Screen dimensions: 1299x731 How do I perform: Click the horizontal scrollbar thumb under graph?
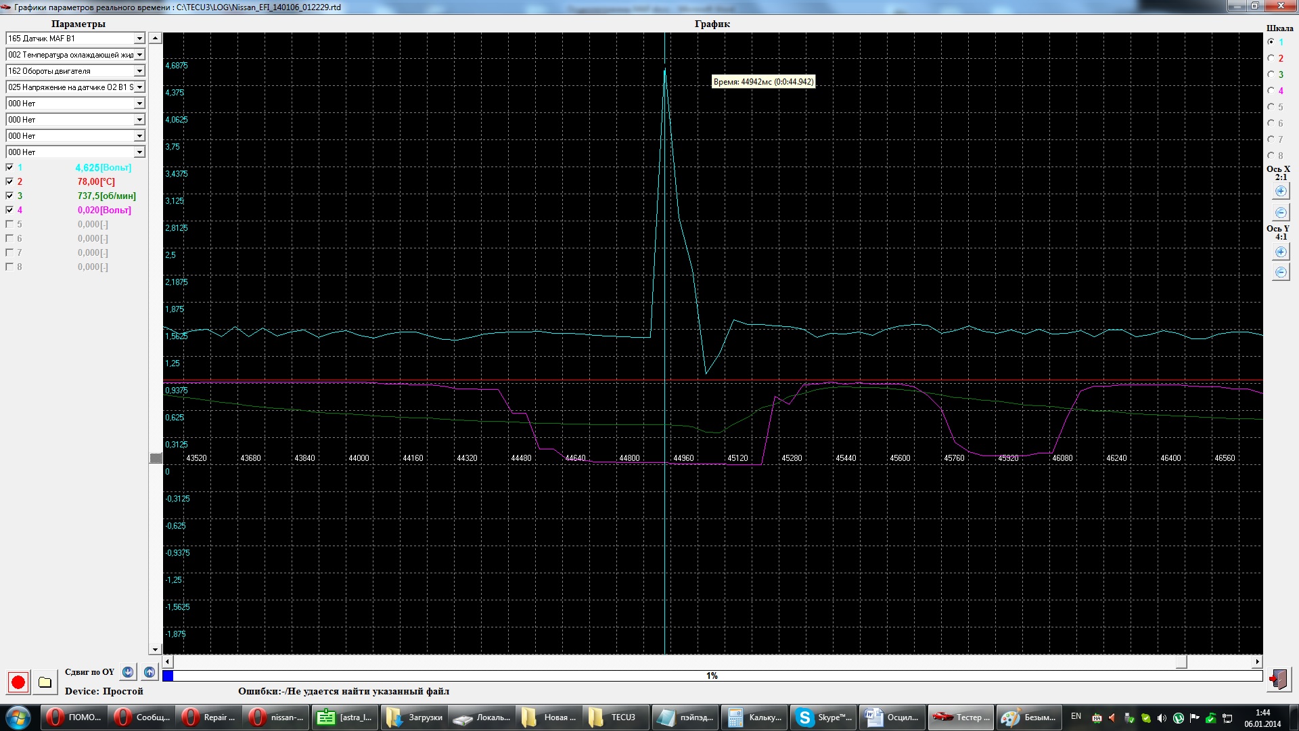[1181, 662]
